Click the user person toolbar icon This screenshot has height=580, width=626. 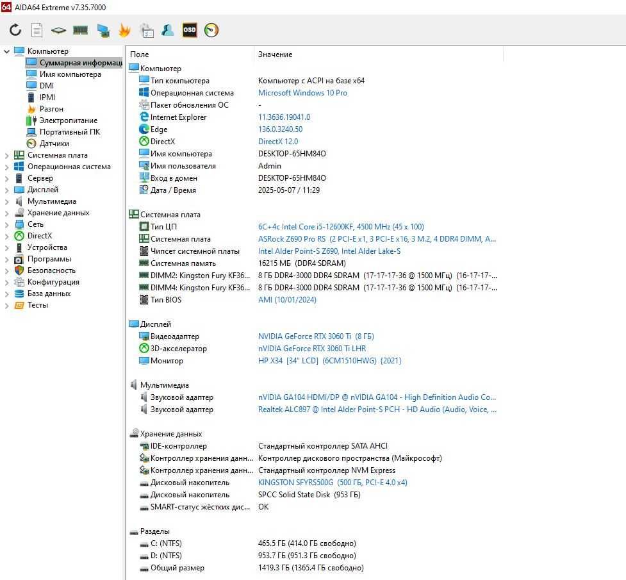[x=168, y=30]
